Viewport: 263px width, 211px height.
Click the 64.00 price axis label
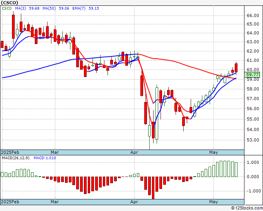click(x=253, y=33)
